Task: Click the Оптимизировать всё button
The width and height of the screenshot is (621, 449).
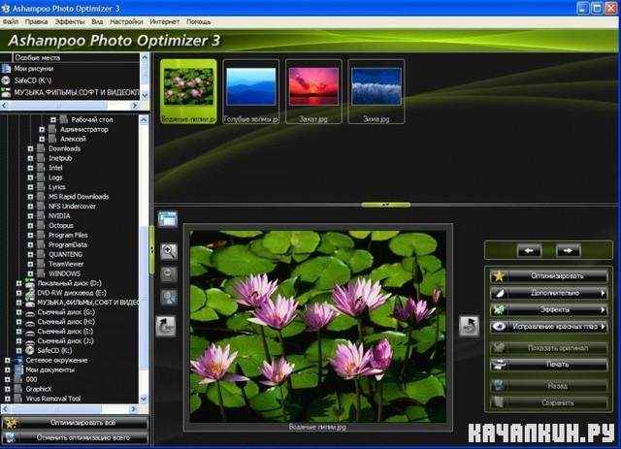Action: tap(75, 423)
